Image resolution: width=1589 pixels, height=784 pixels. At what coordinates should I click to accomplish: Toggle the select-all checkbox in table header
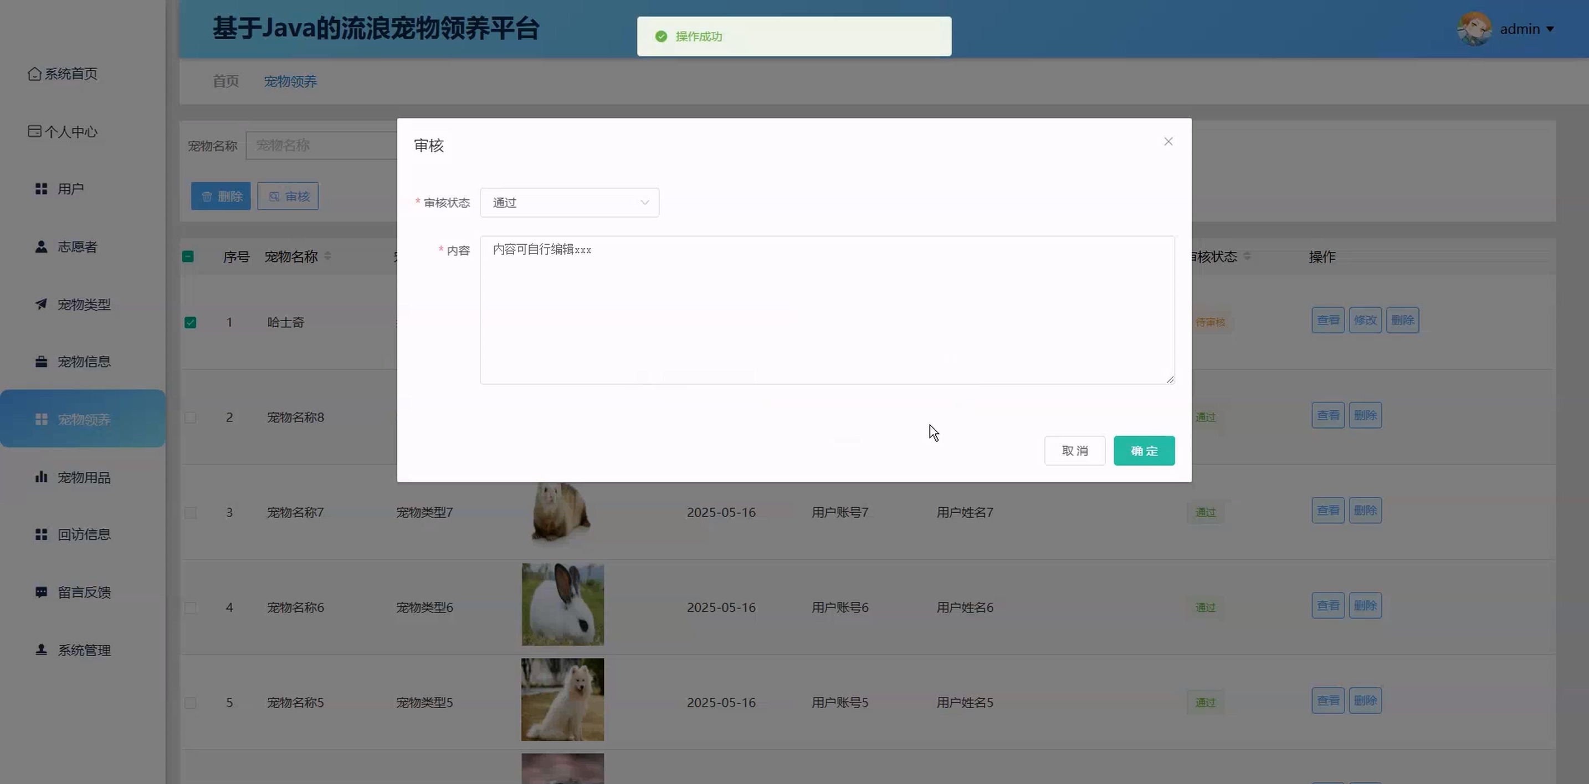[188, 256]
